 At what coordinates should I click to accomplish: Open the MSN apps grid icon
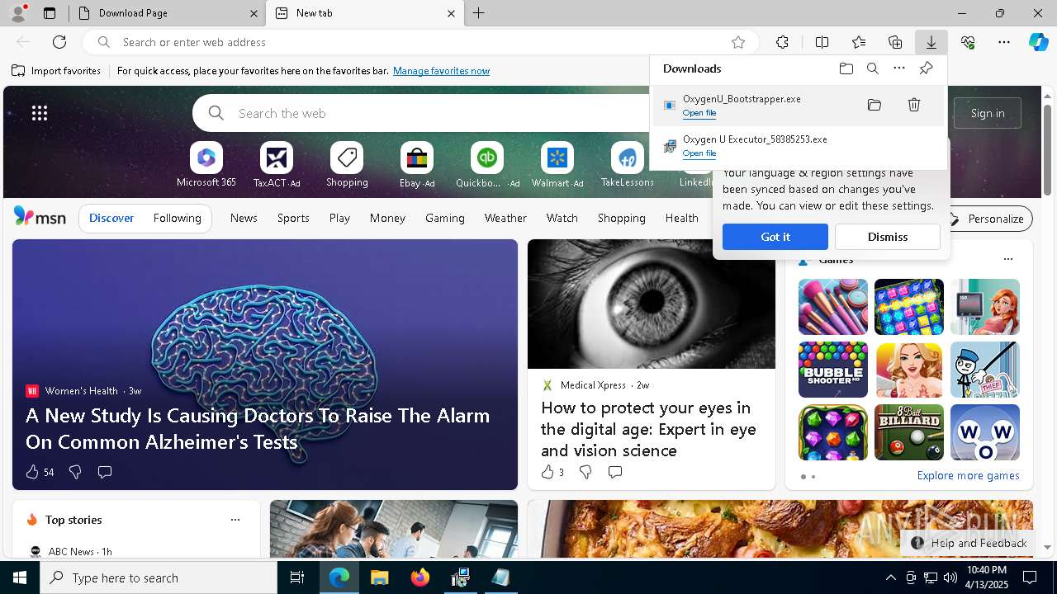40,113
